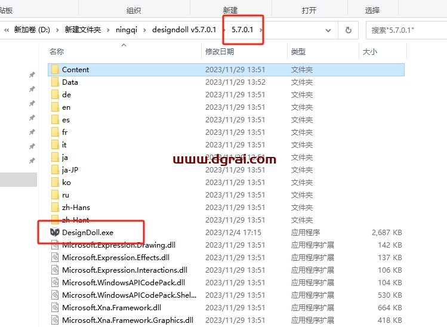Click the 2023/12/4 17:15 date cell
Viewport: 447px width, 327px height.
(x=233, y=232)
